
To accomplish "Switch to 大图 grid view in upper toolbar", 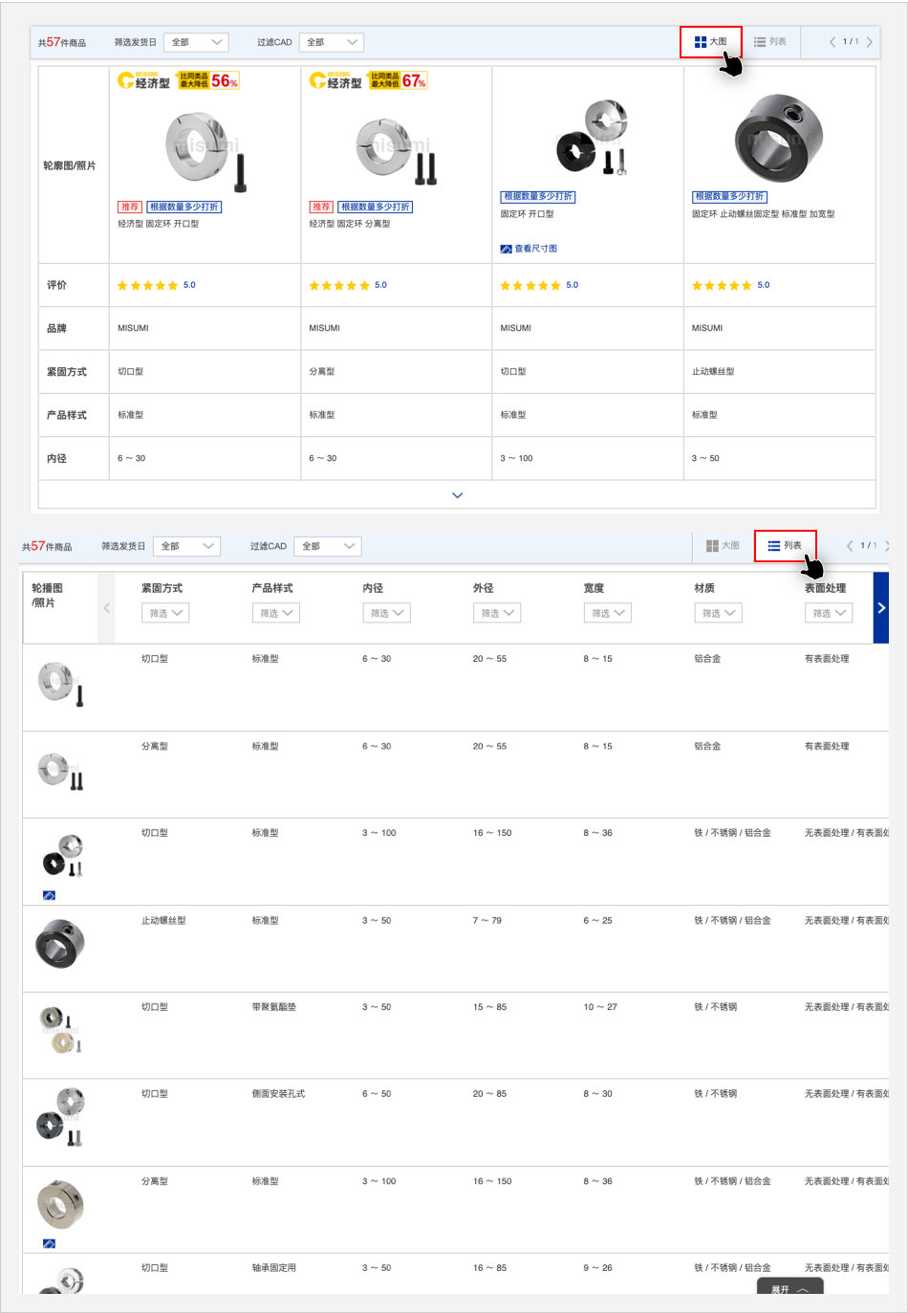I will pyautogui.click(x=710, y=42).
